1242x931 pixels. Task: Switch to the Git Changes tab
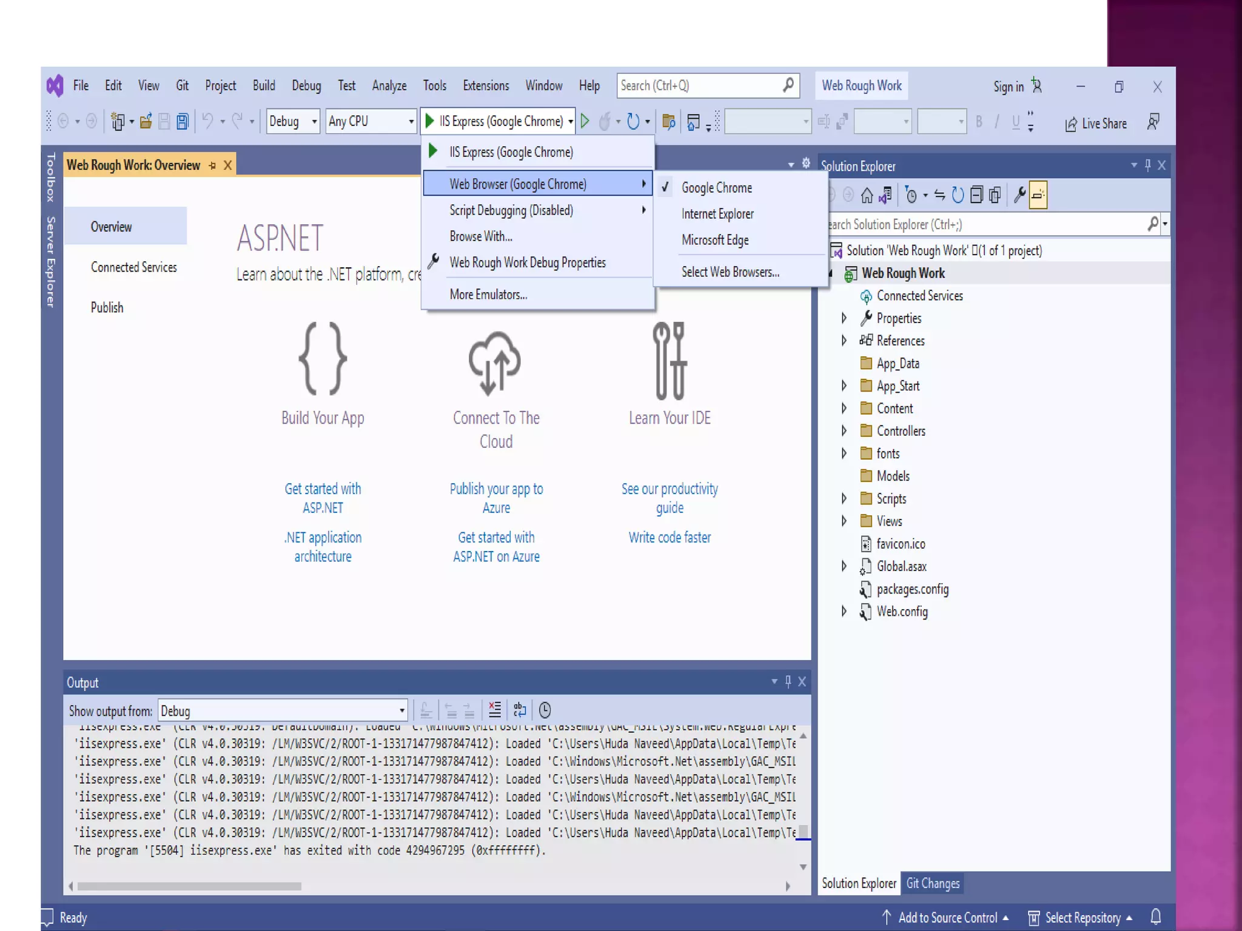pos(933,883)
